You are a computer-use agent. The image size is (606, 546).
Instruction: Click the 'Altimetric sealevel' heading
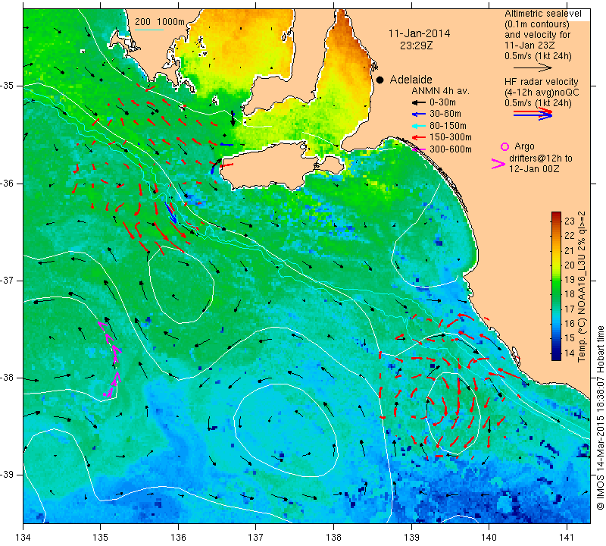coord(543,14)
